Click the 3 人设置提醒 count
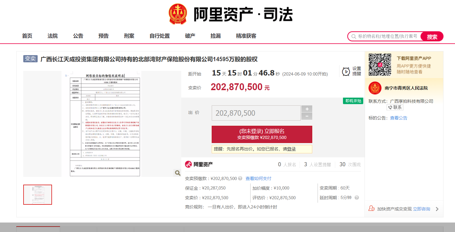The image size is (455, 232). (x=317, y=165)
